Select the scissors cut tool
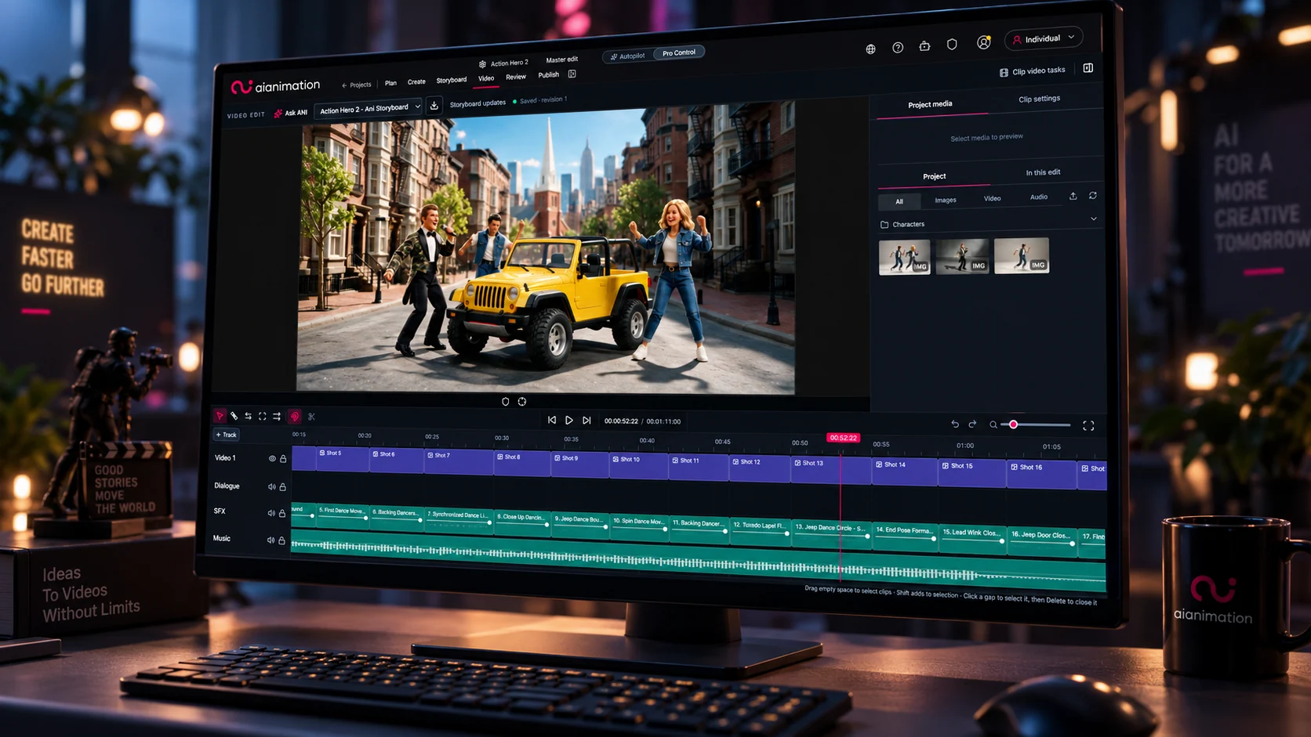 pos(311,417)
